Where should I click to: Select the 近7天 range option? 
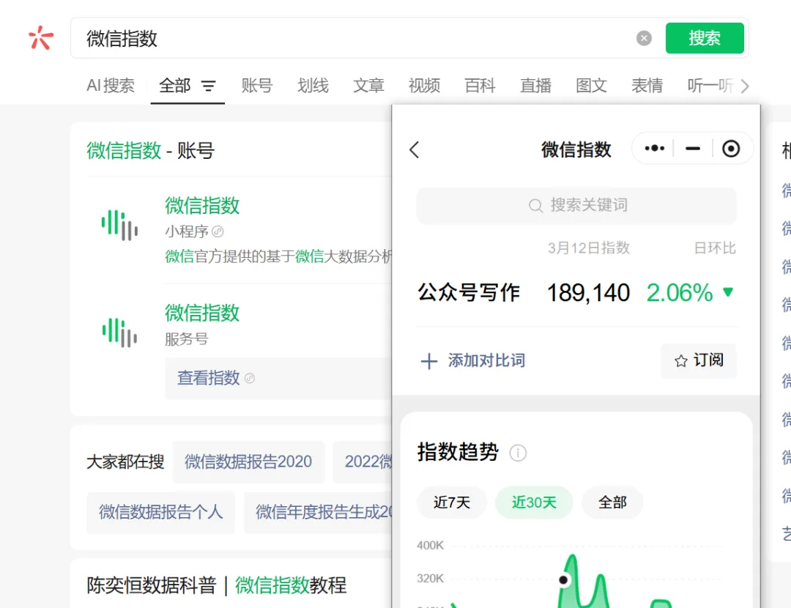click(451, 503)
